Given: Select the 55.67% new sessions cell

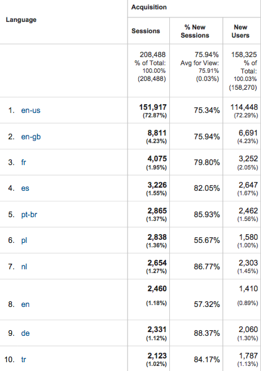Looking at the screenshot, I should [x=207, y=240].
